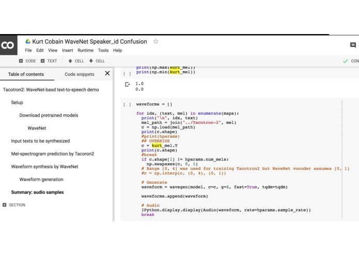Jump to Input texts to be synthesized
The width and height of the screenshot is (359, 255).
[x=40, y=141]
